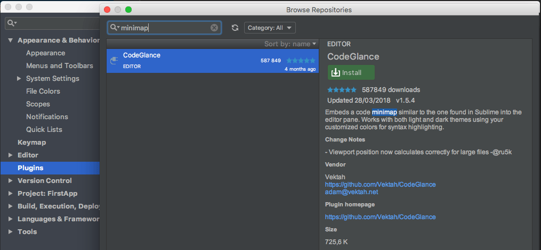Install the CodeGlance plugin
This screenshot has width=541, height=250.
(351, 73)
